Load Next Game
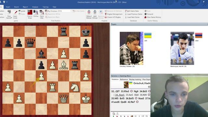Viewport: 208px width, 117px height. click(132, 17)
